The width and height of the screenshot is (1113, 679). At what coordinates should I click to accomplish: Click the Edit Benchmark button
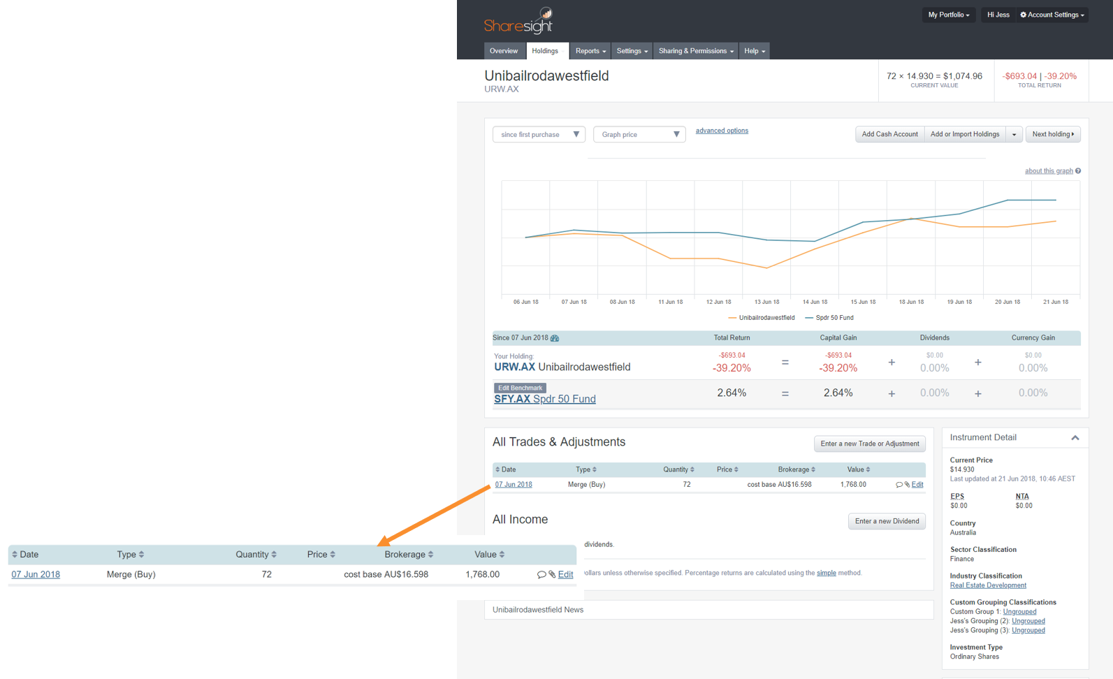[520, 388]
